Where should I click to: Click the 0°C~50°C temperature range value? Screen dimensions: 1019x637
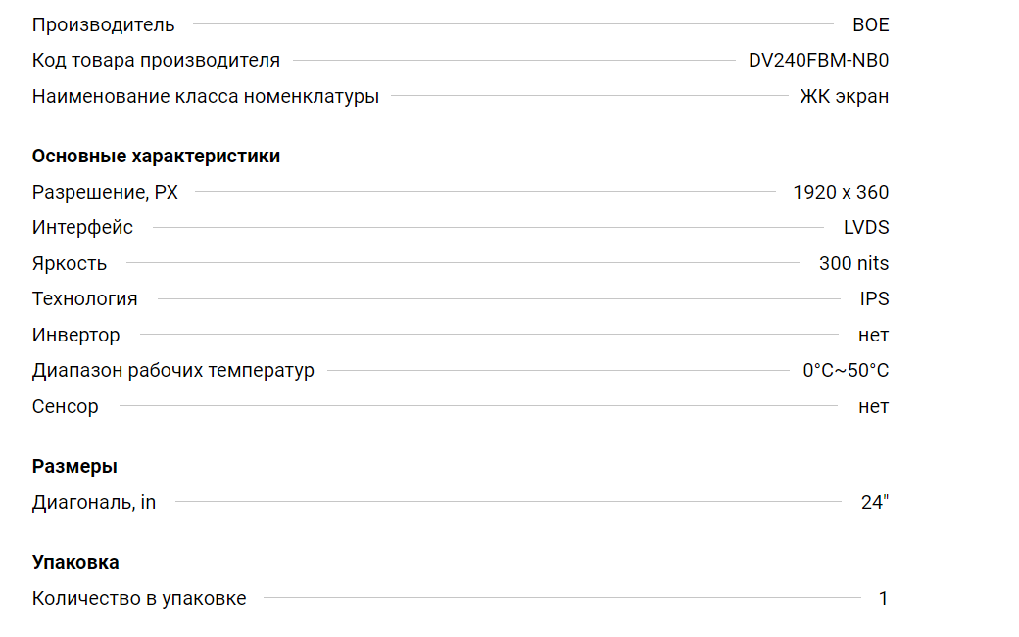pyautogui.click(x=846, y=371)
